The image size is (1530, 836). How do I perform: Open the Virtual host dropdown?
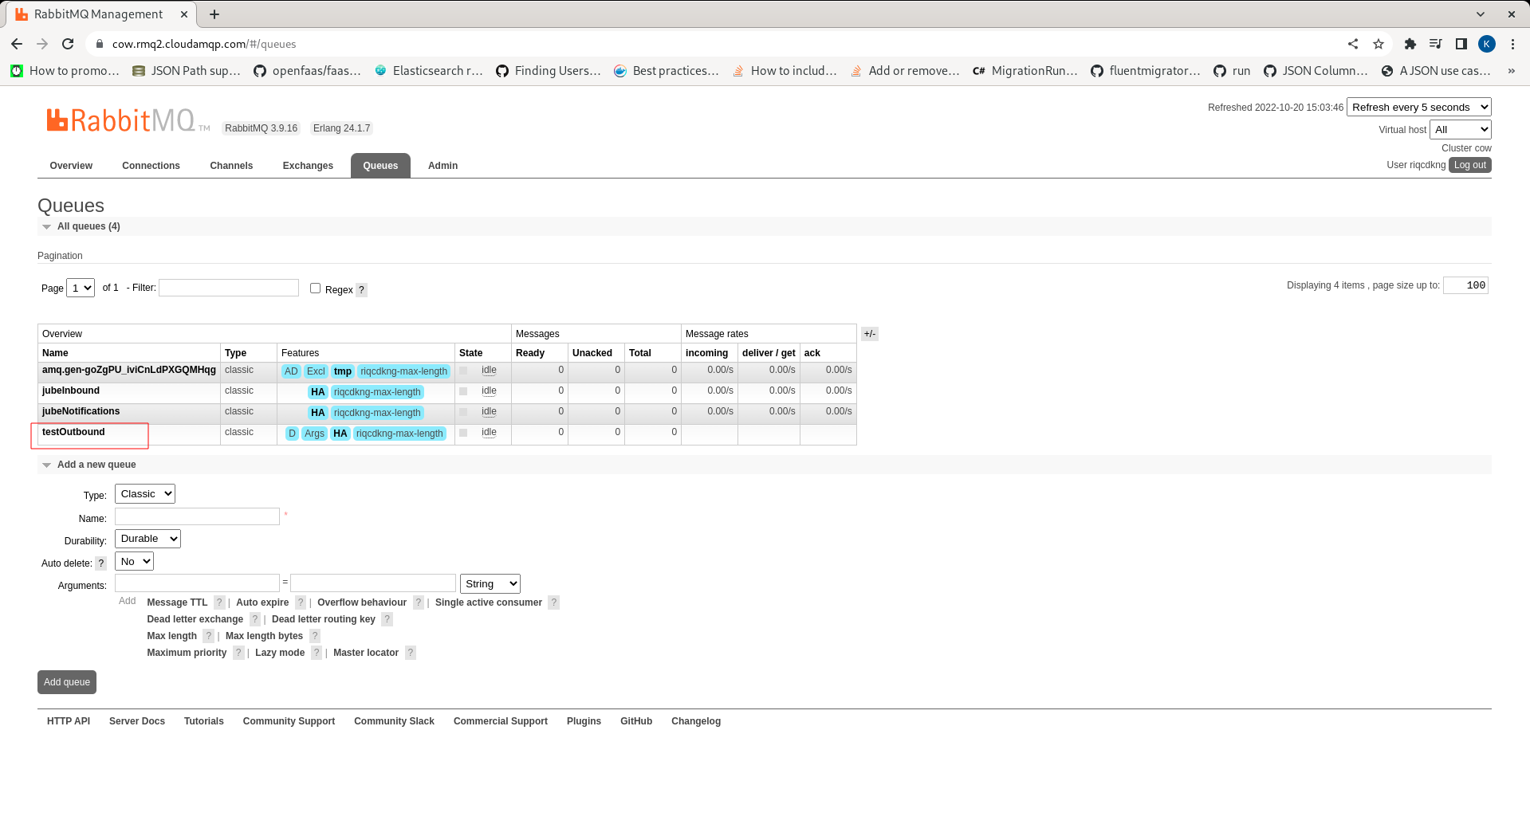[x=1461, y=129]
